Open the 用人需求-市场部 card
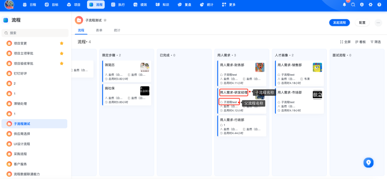This screenshot has height=179, width=387. [299, 101]
